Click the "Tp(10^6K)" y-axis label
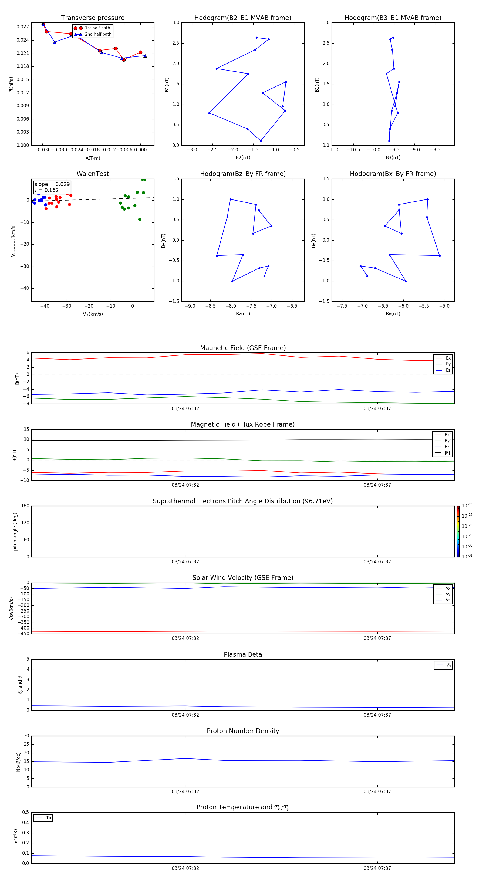The image size is (486, 892). [16, 838]
